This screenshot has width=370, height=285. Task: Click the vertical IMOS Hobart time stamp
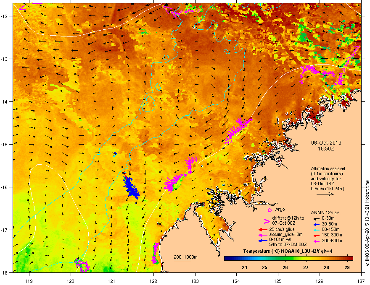pos(367,223)
